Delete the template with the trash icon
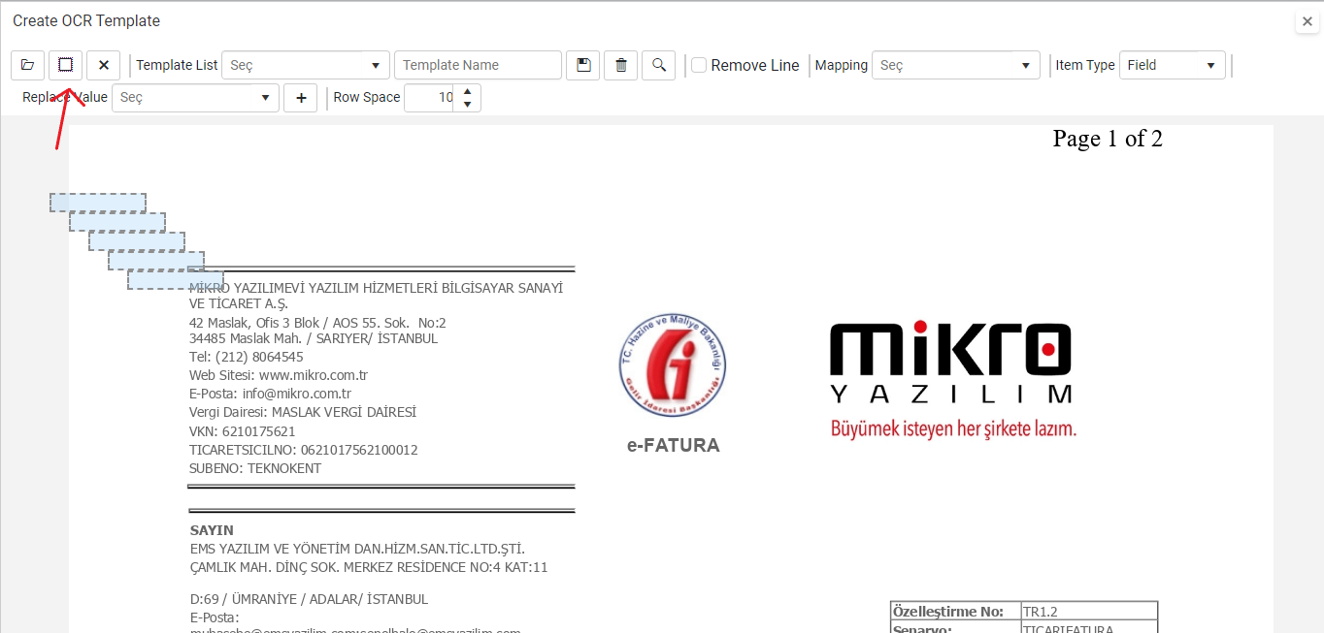Image resolution: width=1324 pixels, height=633 pixels. click(621, 65)
